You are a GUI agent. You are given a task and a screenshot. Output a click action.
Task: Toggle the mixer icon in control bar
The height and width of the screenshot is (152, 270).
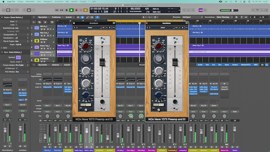click(29, 10)
